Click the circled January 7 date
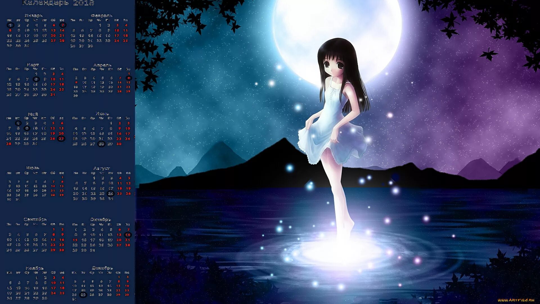The image size is (540, 304). pyautogui.click(x=63, y=25)
